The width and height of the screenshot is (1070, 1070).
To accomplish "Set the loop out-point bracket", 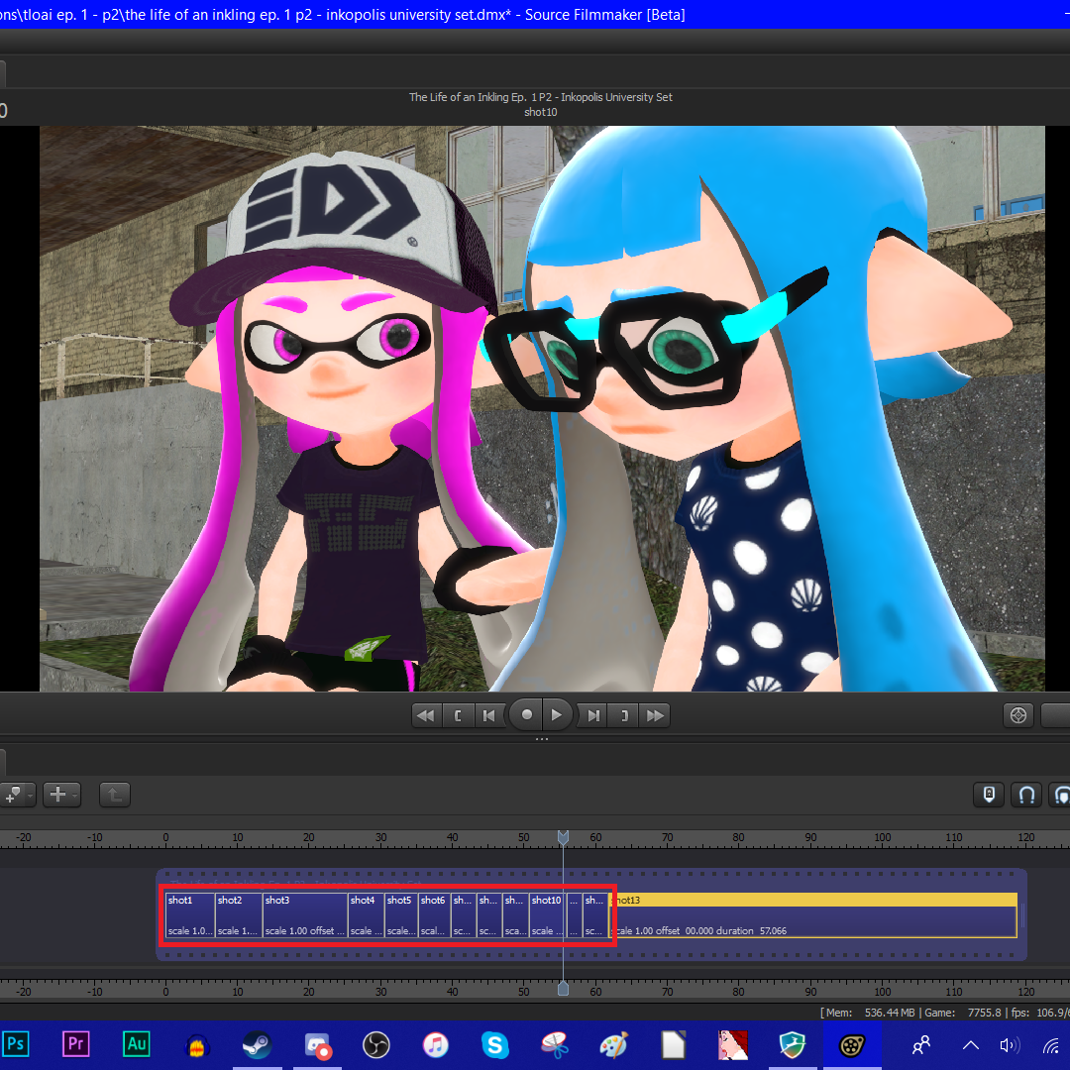I will coord(623,714).
